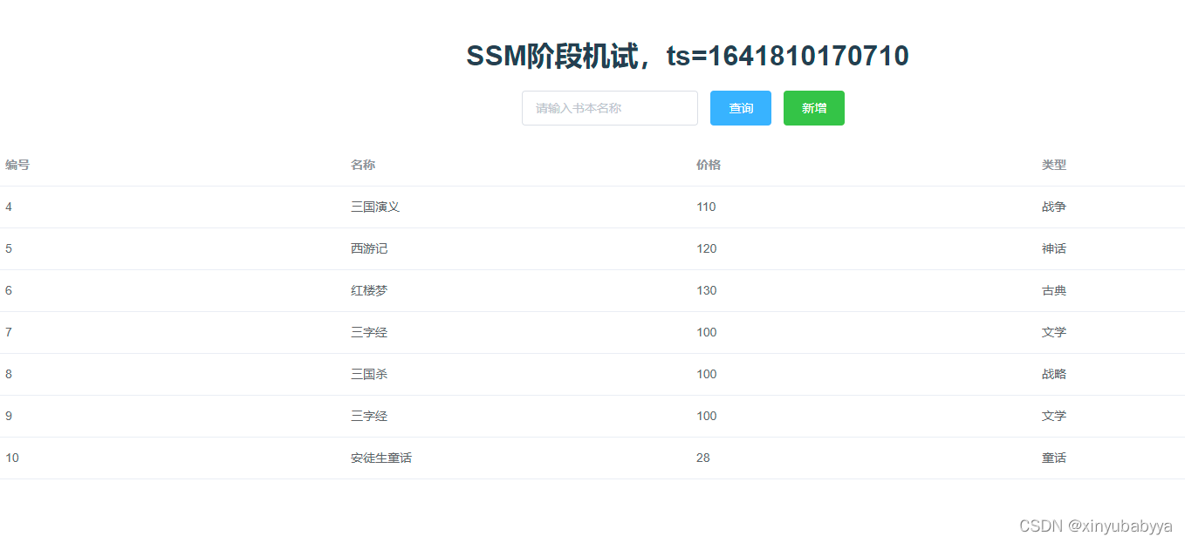The image size is (1185, 543).
Task: Click the book name 三国杀
Action: (369, 374)
